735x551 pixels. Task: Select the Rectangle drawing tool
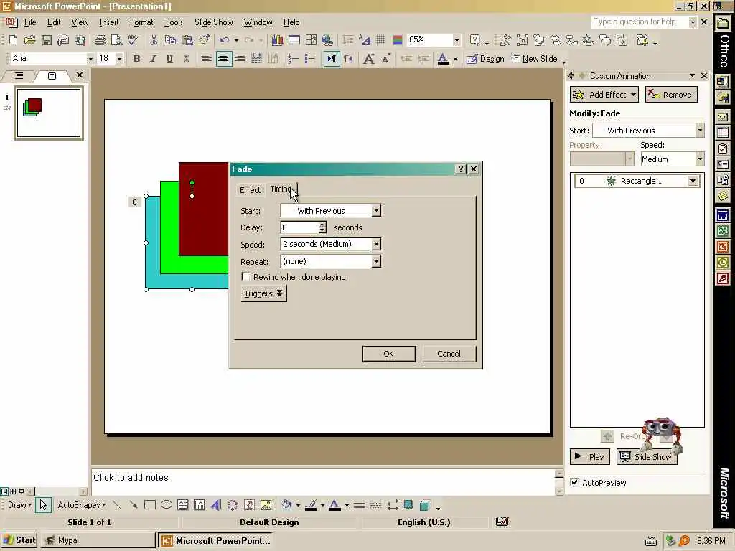(149, 505)
